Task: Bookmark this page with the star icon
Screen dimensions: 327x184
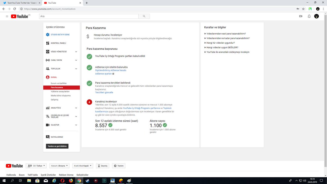Action: tap(303, 9)
